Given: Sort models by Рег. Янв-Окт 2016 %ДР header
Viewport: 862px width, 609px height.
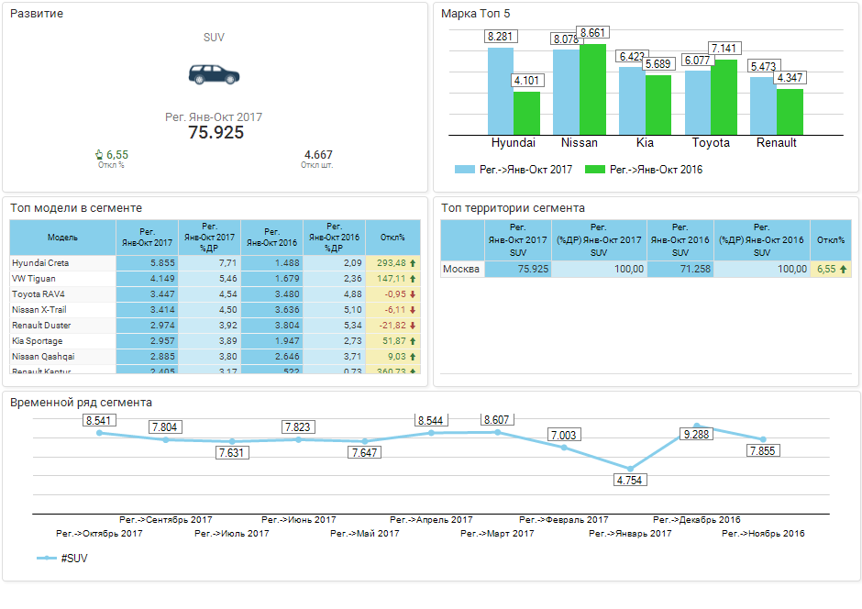Looking at the screenshot, I should point(334,238).
